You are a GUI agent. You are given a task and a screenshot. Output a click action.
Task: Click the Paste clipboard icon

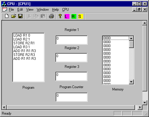[x=43, y=16]
